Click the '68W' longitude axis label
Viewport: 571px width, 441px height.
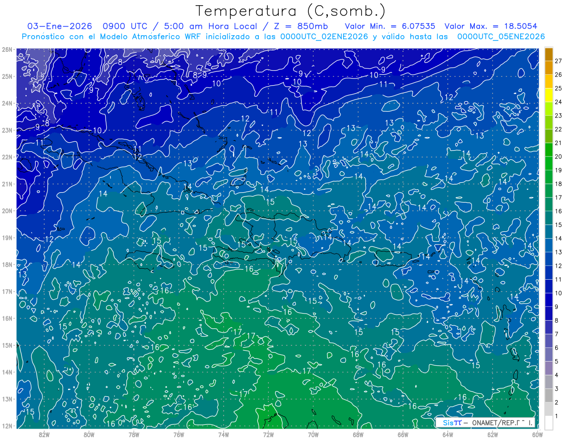pyautogui.click(x=358, y=434)
